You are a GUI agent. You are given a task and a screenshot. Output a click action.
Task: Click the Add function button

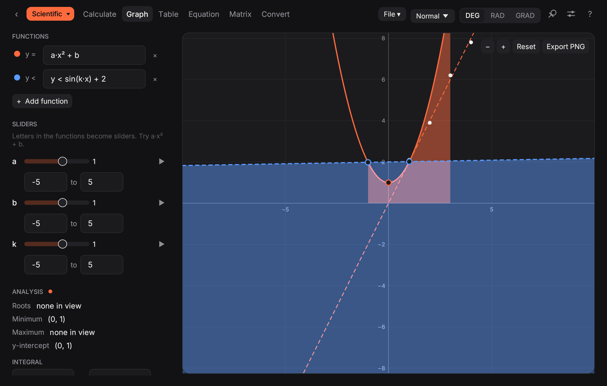click(x=42, y=101)
